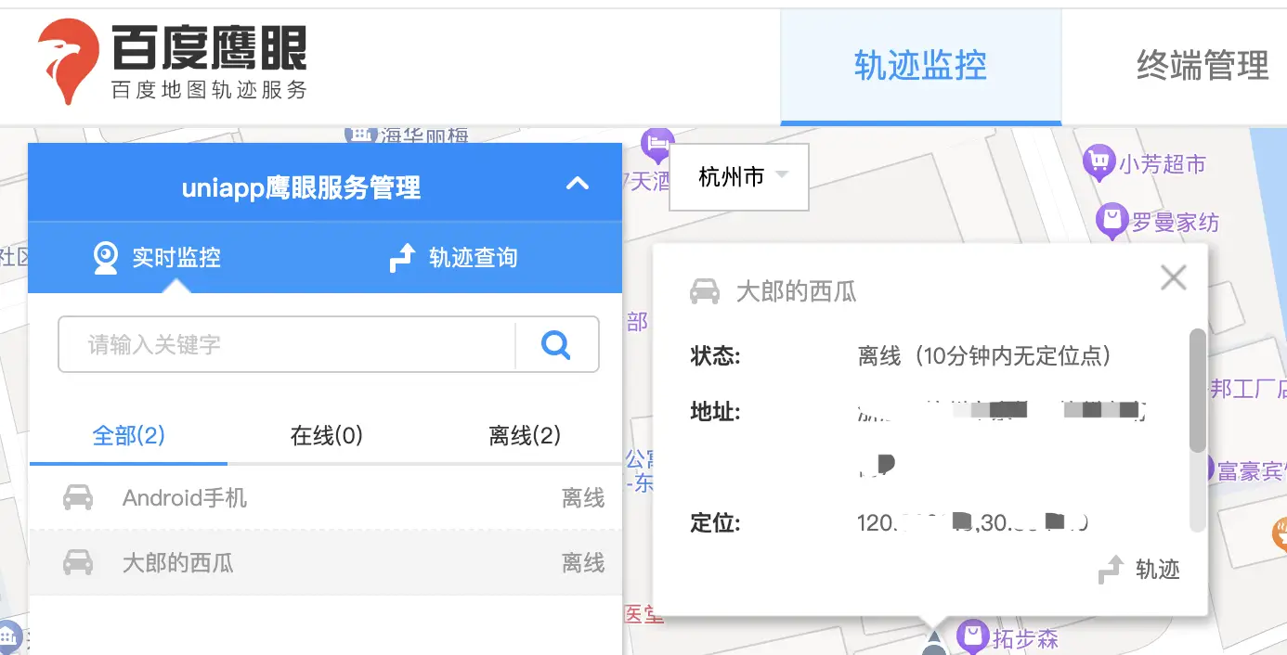Switch to 轨迹查询 mode
Screen dimensions: 1287x655
click(453, 258)
